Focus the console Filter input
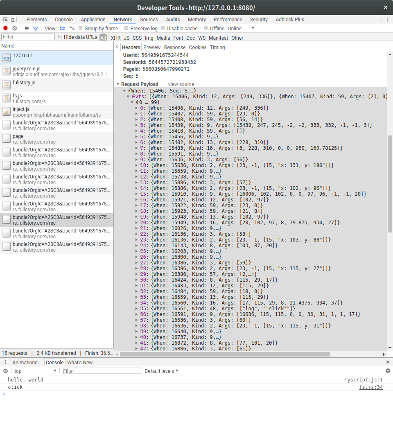Image resolution: width=393 pixels, height=431 pixels. pos(102,371)
